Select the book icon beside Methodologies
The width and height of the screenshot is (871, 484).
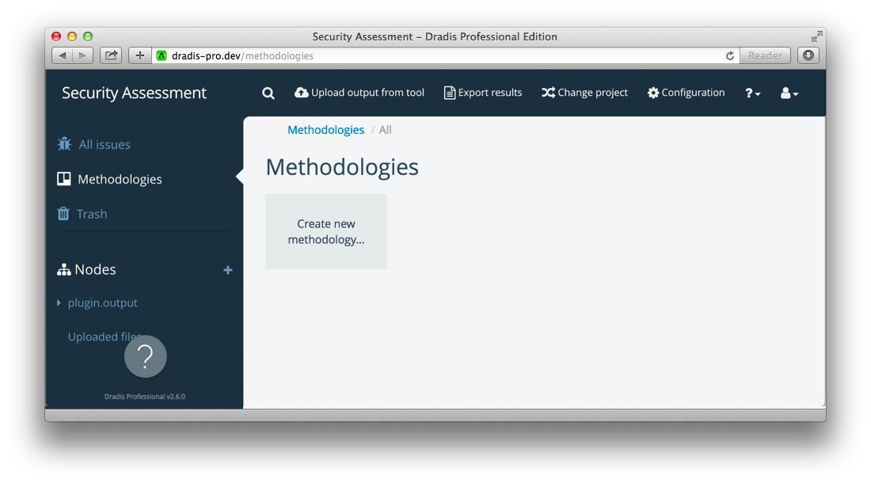pos(63,178)
